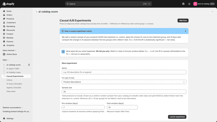Screen dimensions: 217x122
Task: Click the pin icon beside ai-catalog-score
Action: (x=29, y=65)
